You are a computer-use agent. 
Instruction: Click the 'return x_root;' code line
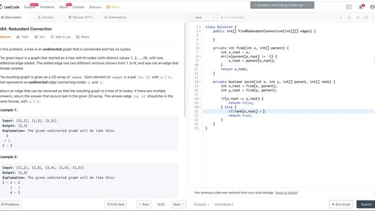pos(234,69)
